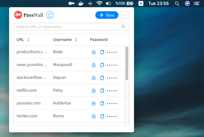Click the Tue 23:55 clock
204x137 pixels.
tap(158, 3)
